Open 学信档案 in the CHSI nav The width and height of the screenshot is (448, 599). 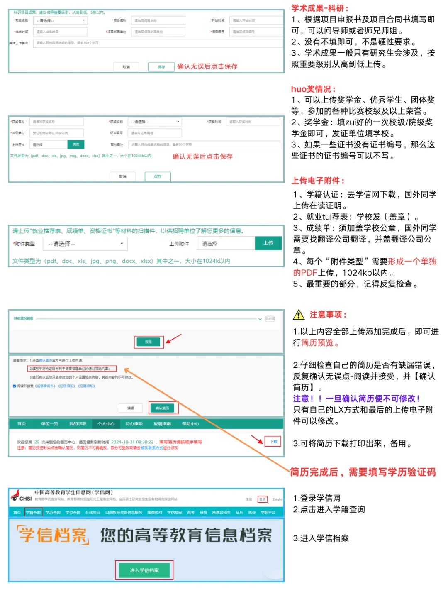point(175,513)
